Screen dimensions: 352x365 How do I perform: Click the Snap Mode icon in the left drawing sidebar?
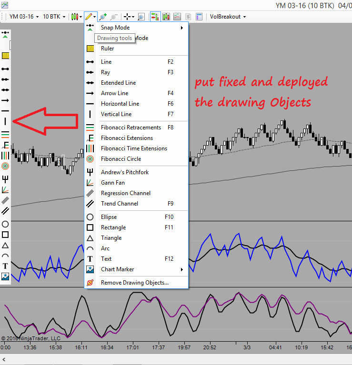point(5,34)
